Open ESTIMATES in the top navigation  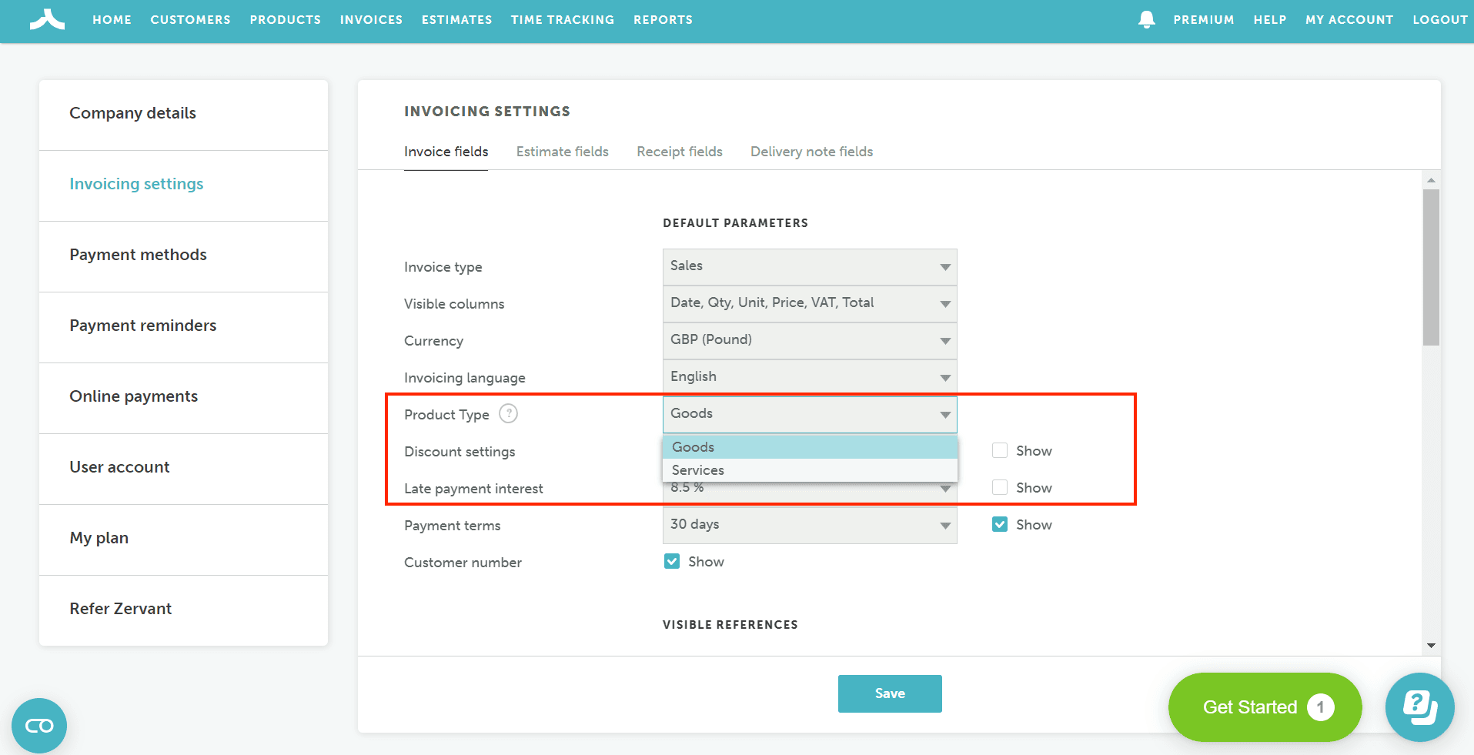click(456, 20)
